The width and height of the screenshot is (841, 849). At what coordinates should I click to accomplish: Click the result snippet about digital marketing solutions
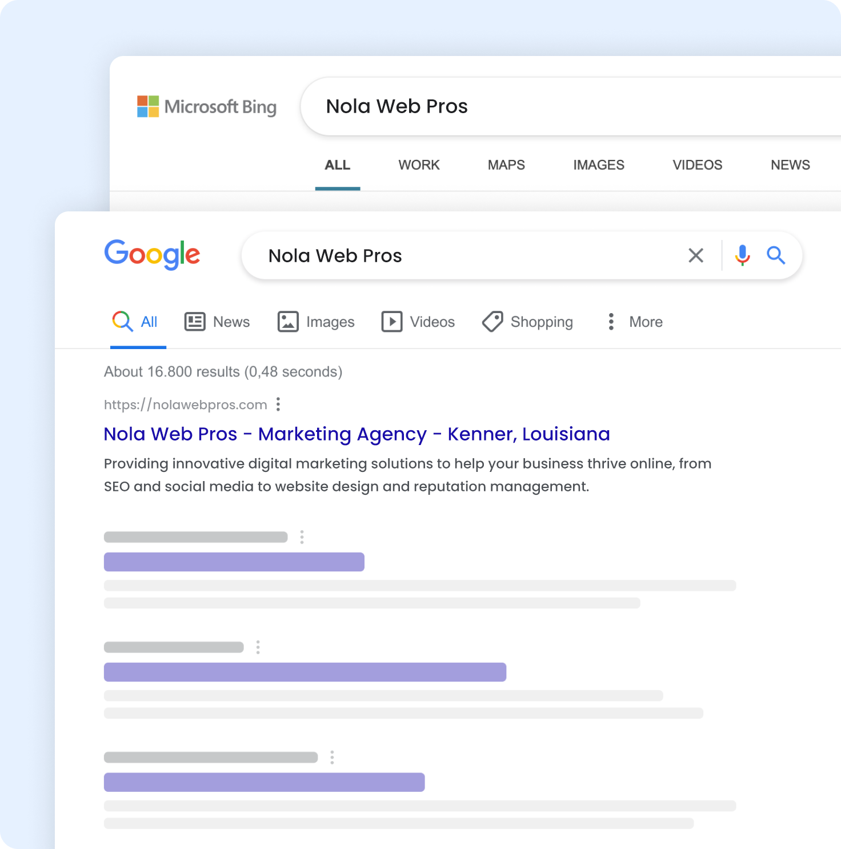tap(407, 475)
